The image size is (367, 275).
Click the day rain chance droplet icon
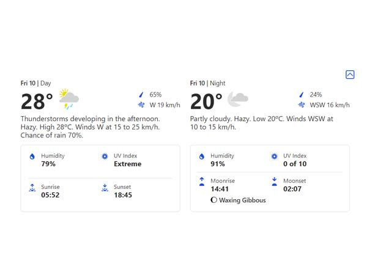(x=141, y=95)
